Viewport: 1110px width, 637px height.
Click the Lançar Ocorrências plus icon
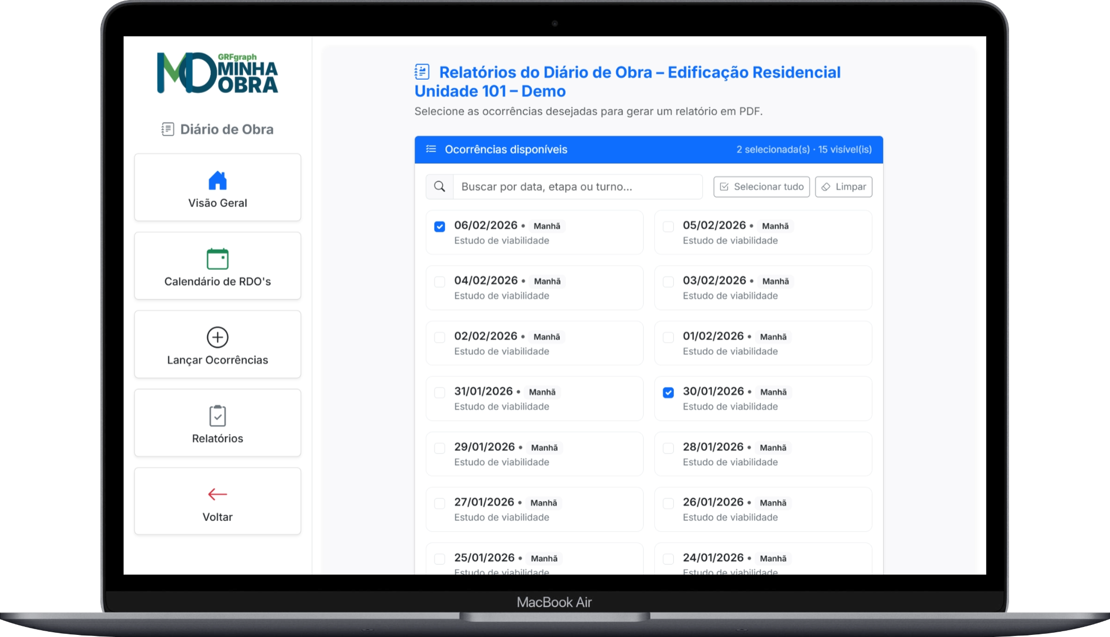click(217, 337)
